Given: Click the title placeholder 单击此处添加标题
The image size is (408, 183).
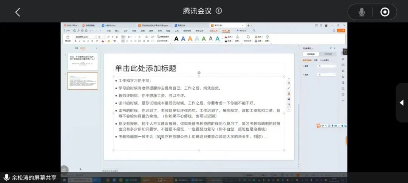Looking at the screenshot, I should click(x=145, y=68).
